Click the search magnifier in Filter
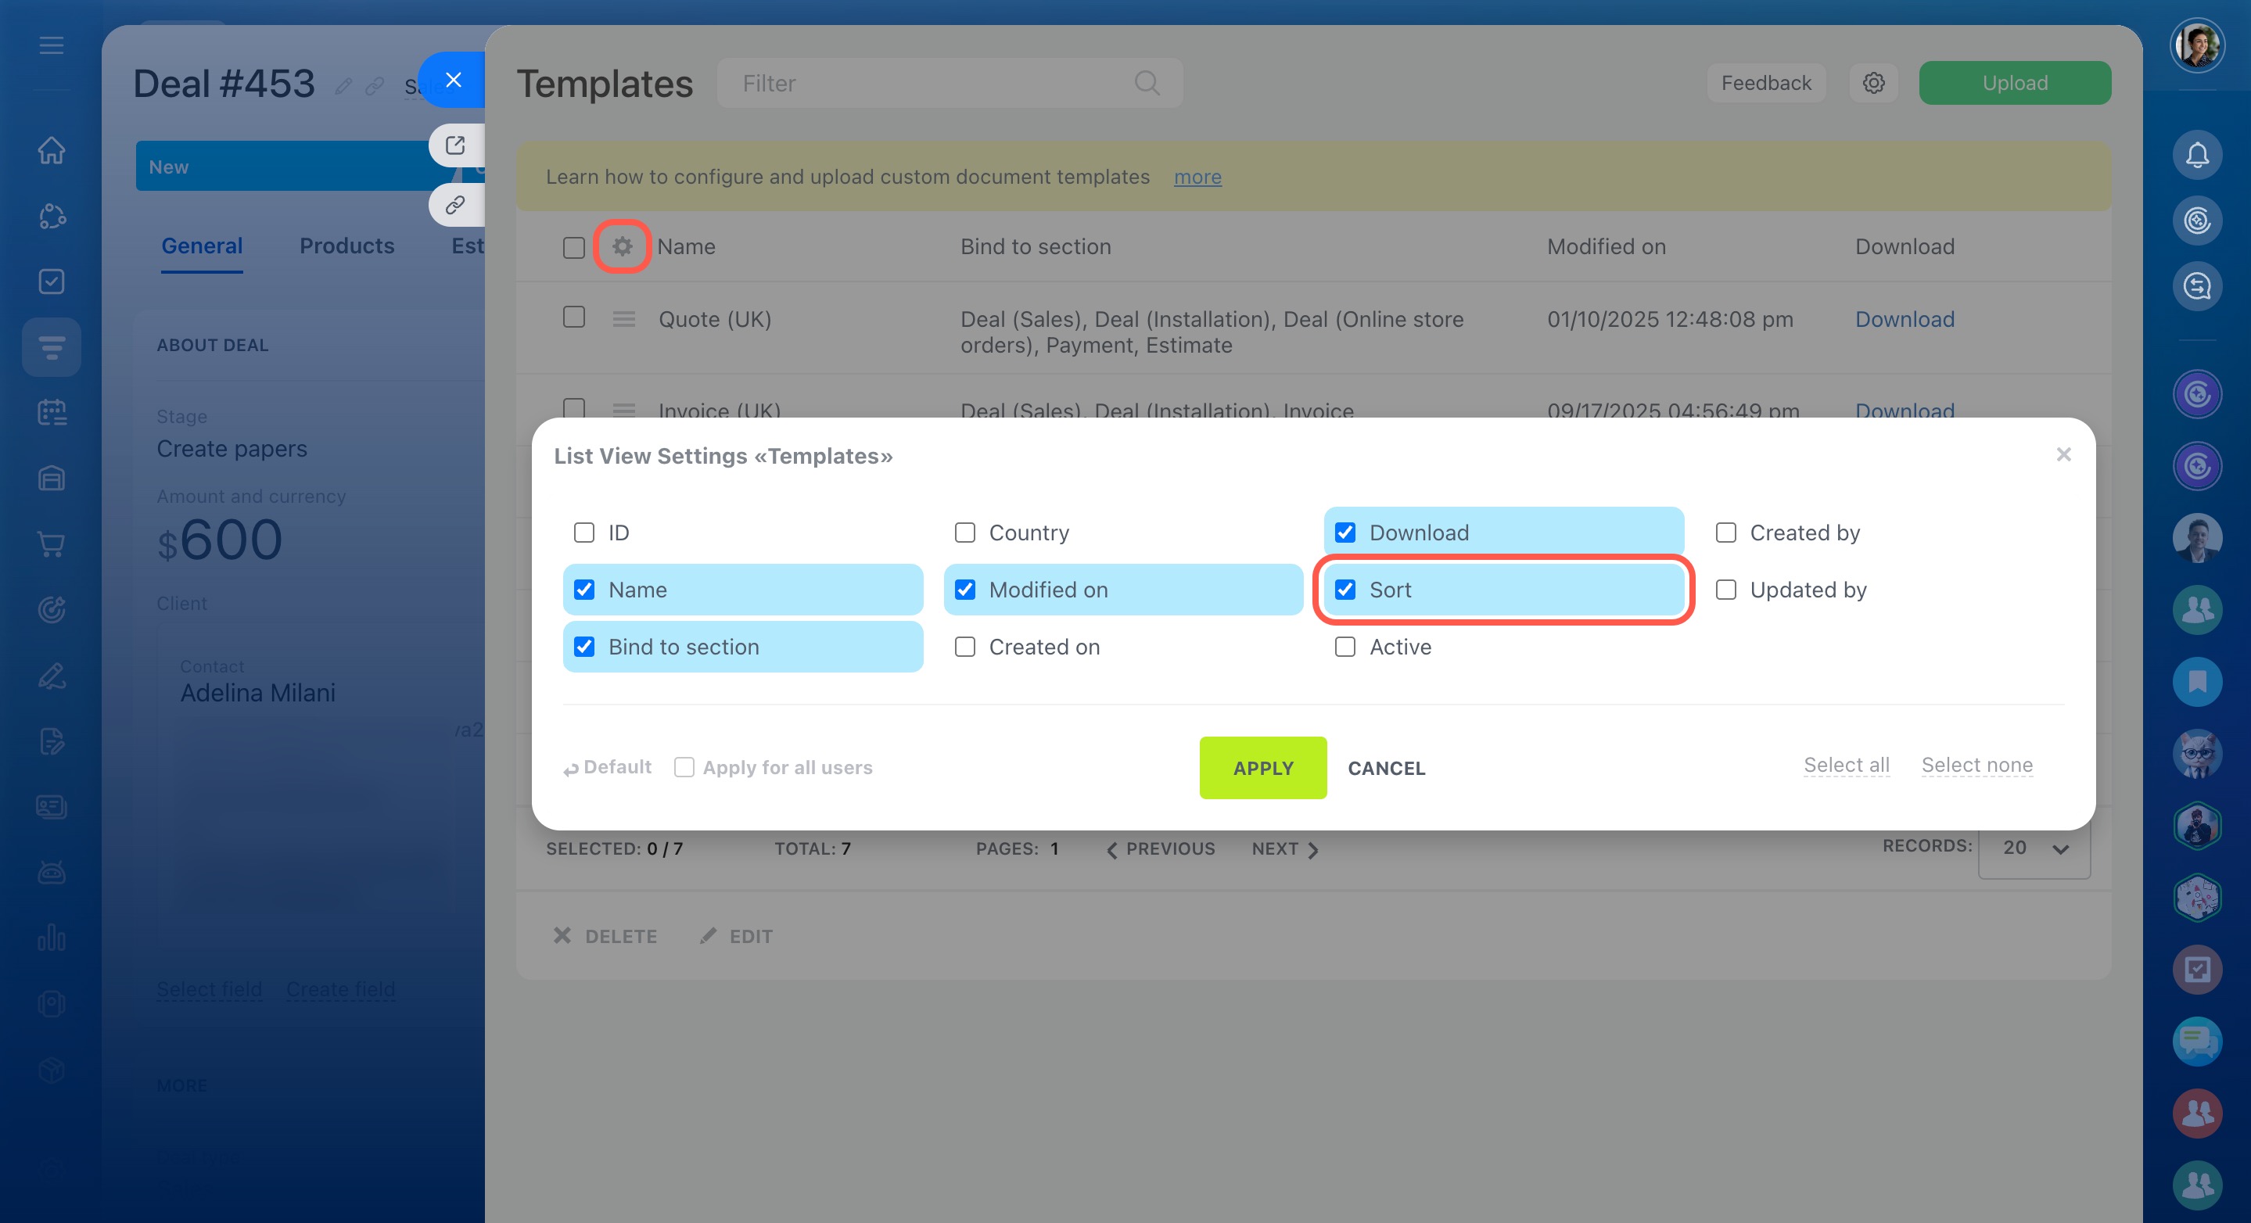Image resolution: width=2251 pixels, height=1223 pixels. coord(1147,83)
